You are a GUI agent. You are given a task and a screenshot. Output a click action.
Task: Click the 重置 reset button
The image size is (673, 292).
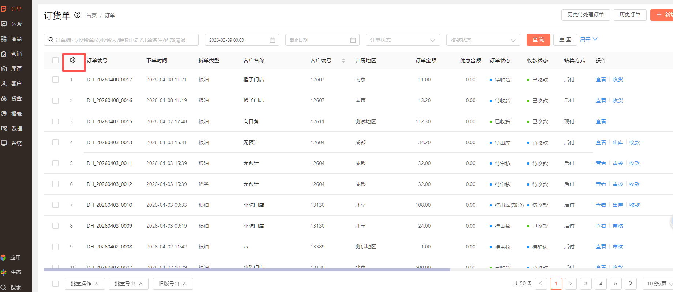(x=565, y=40)
